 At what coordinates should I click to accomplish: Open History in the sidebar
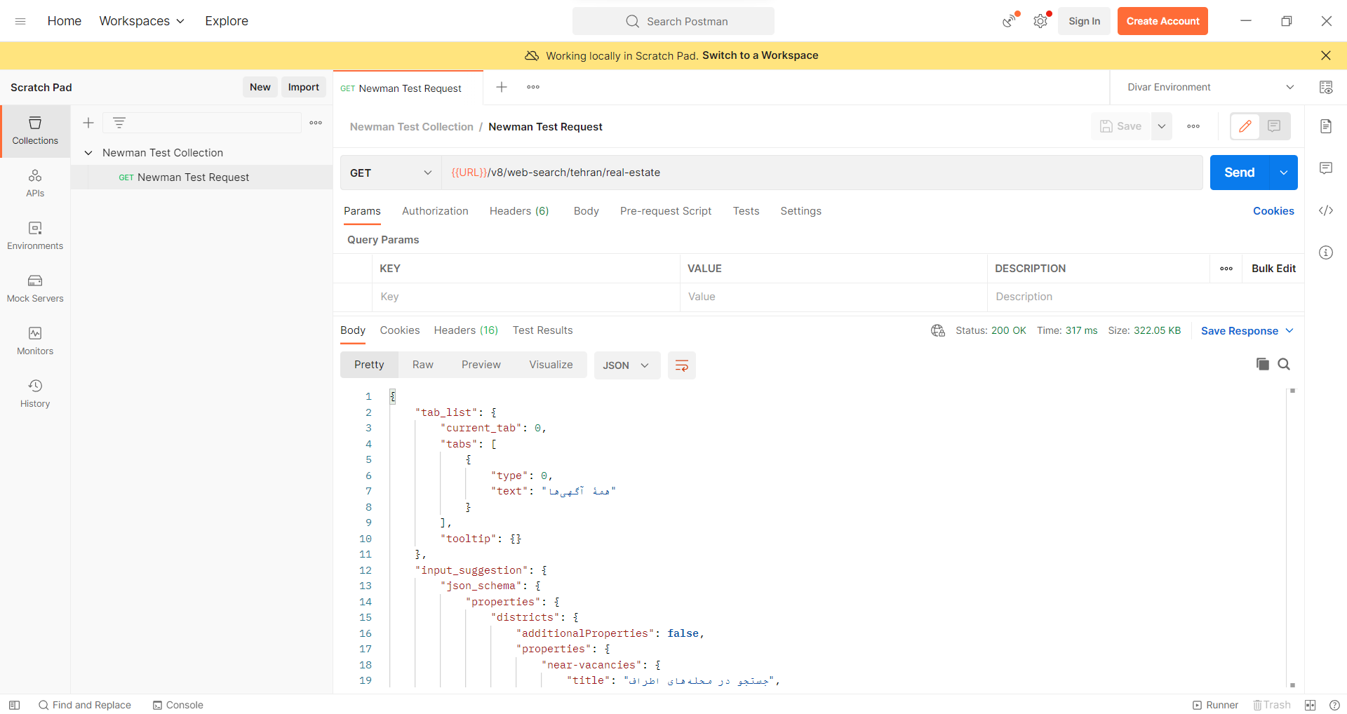pos(35,394)
